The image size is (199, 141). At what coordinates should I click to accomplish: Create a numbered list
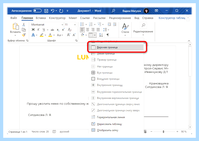[x=91, y=24]
